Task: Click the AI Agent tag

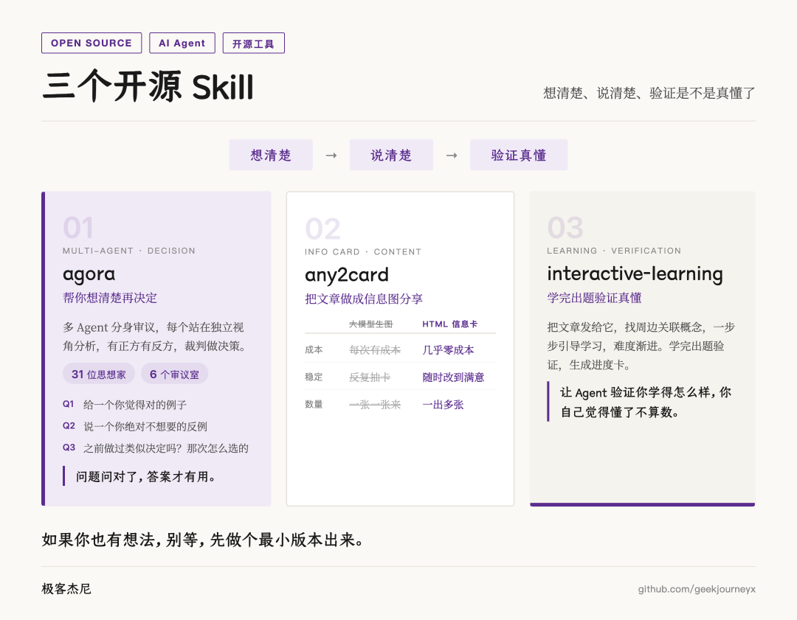Action: (182, 43)
